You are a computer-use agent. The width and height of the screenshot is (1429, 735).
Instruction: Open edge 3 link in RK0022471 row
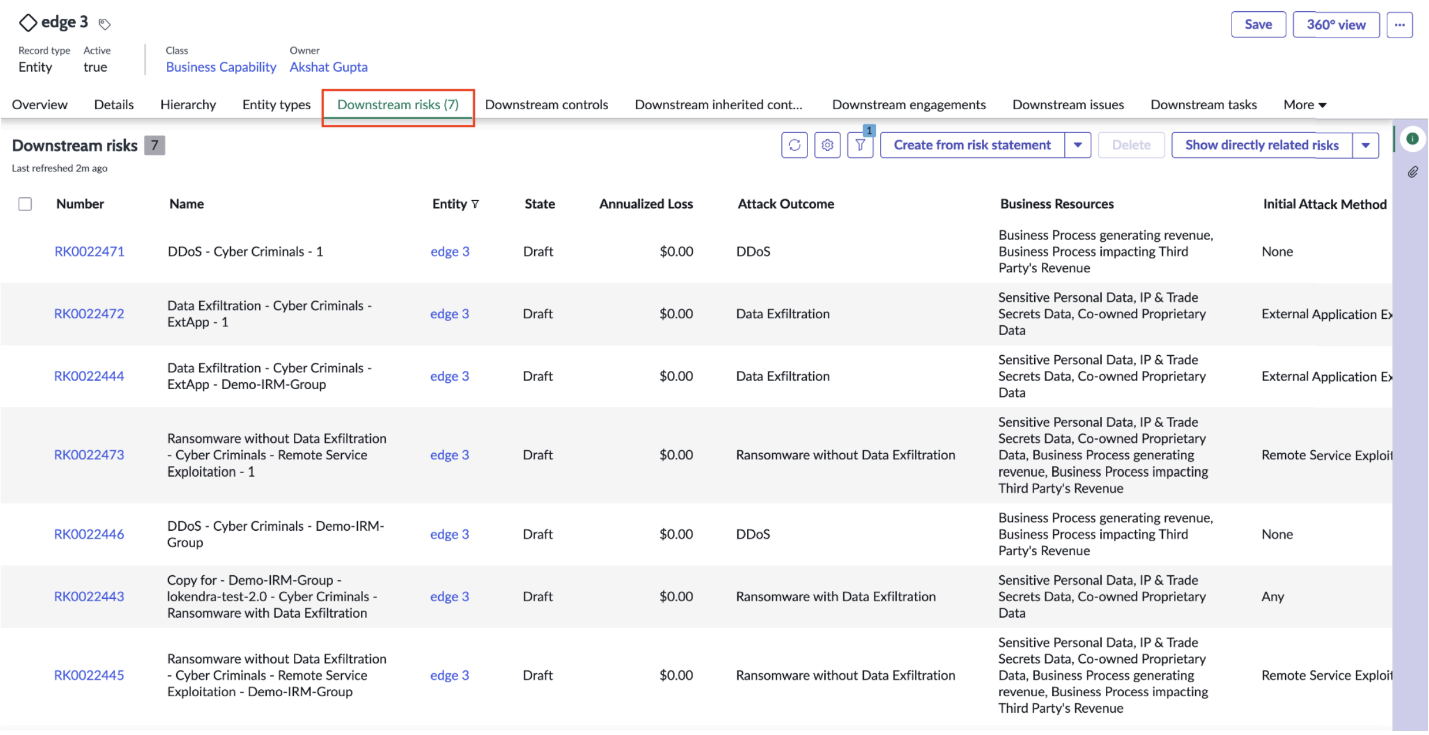point(450,252)
